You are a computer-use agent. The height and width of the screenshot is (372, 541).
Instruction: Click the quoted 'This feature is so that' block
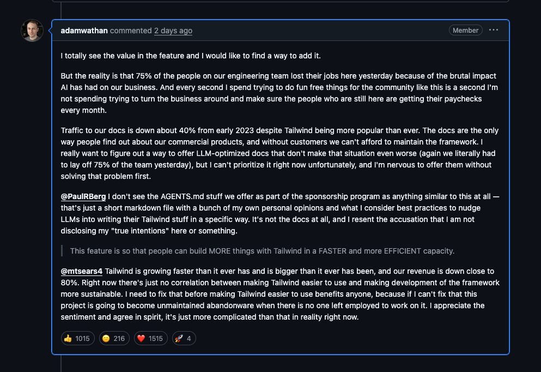click(262, 251)
